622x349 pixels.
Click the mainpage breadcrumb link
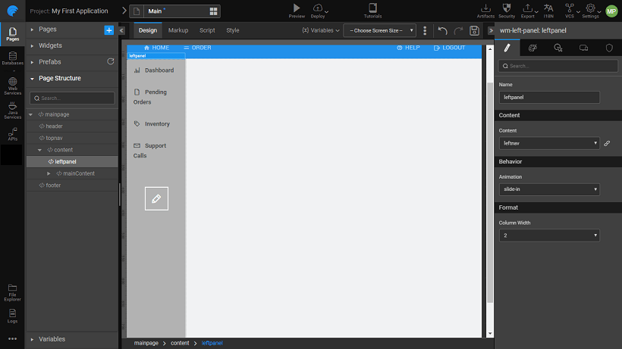point(146,343)
